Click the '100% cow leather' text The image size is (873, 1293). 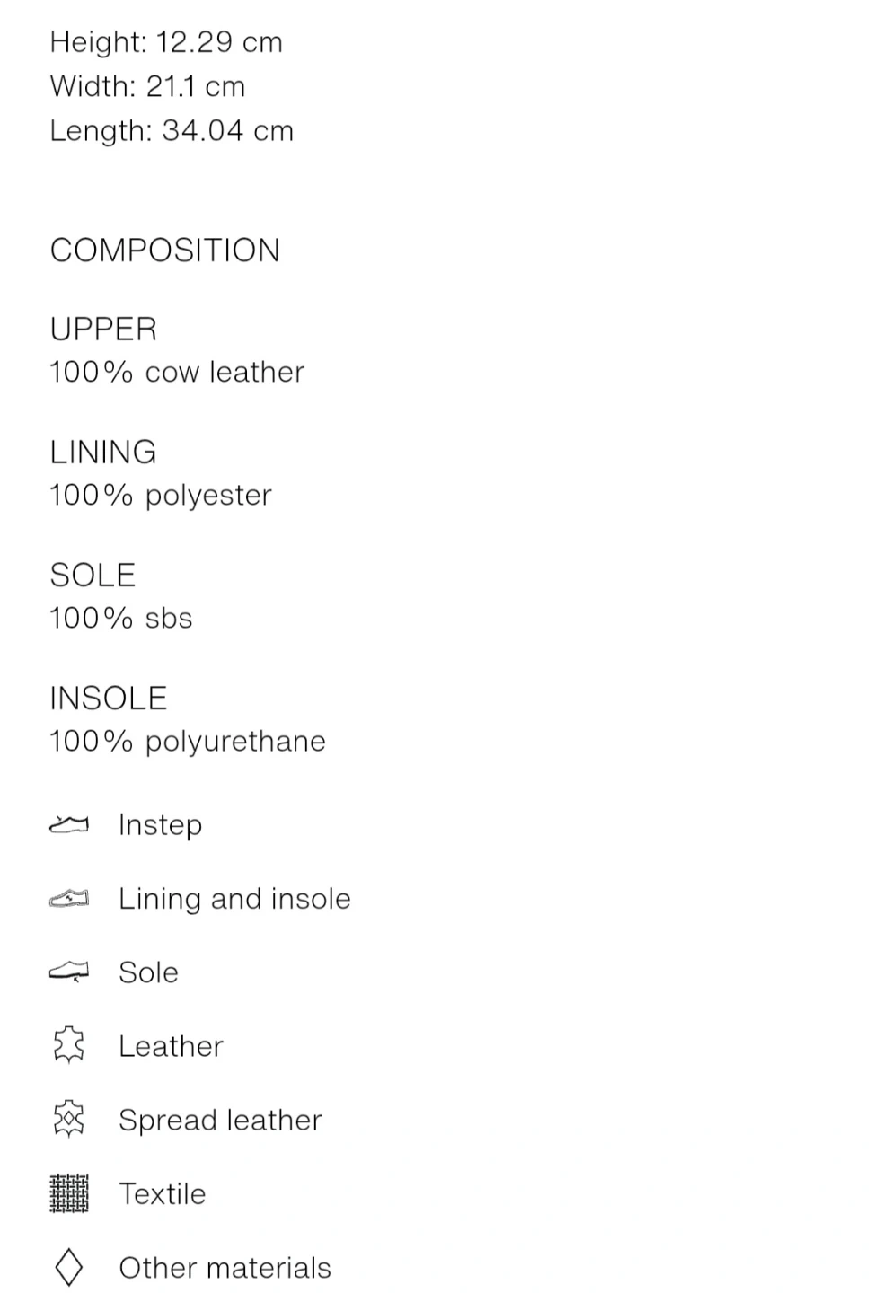coord(177,372)
